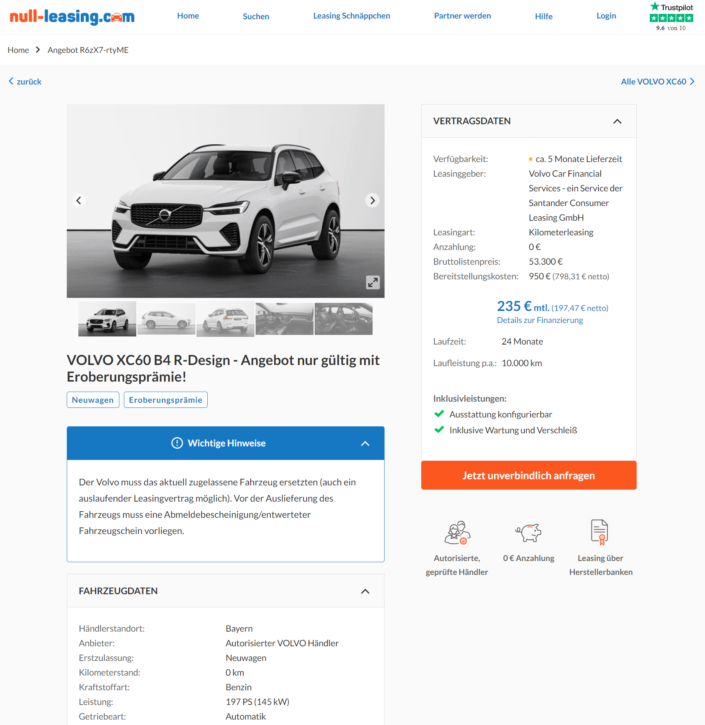The image size is (705, 725).
Task: Collapse the Fahrzeugdaten section
Action: [365, 591]
